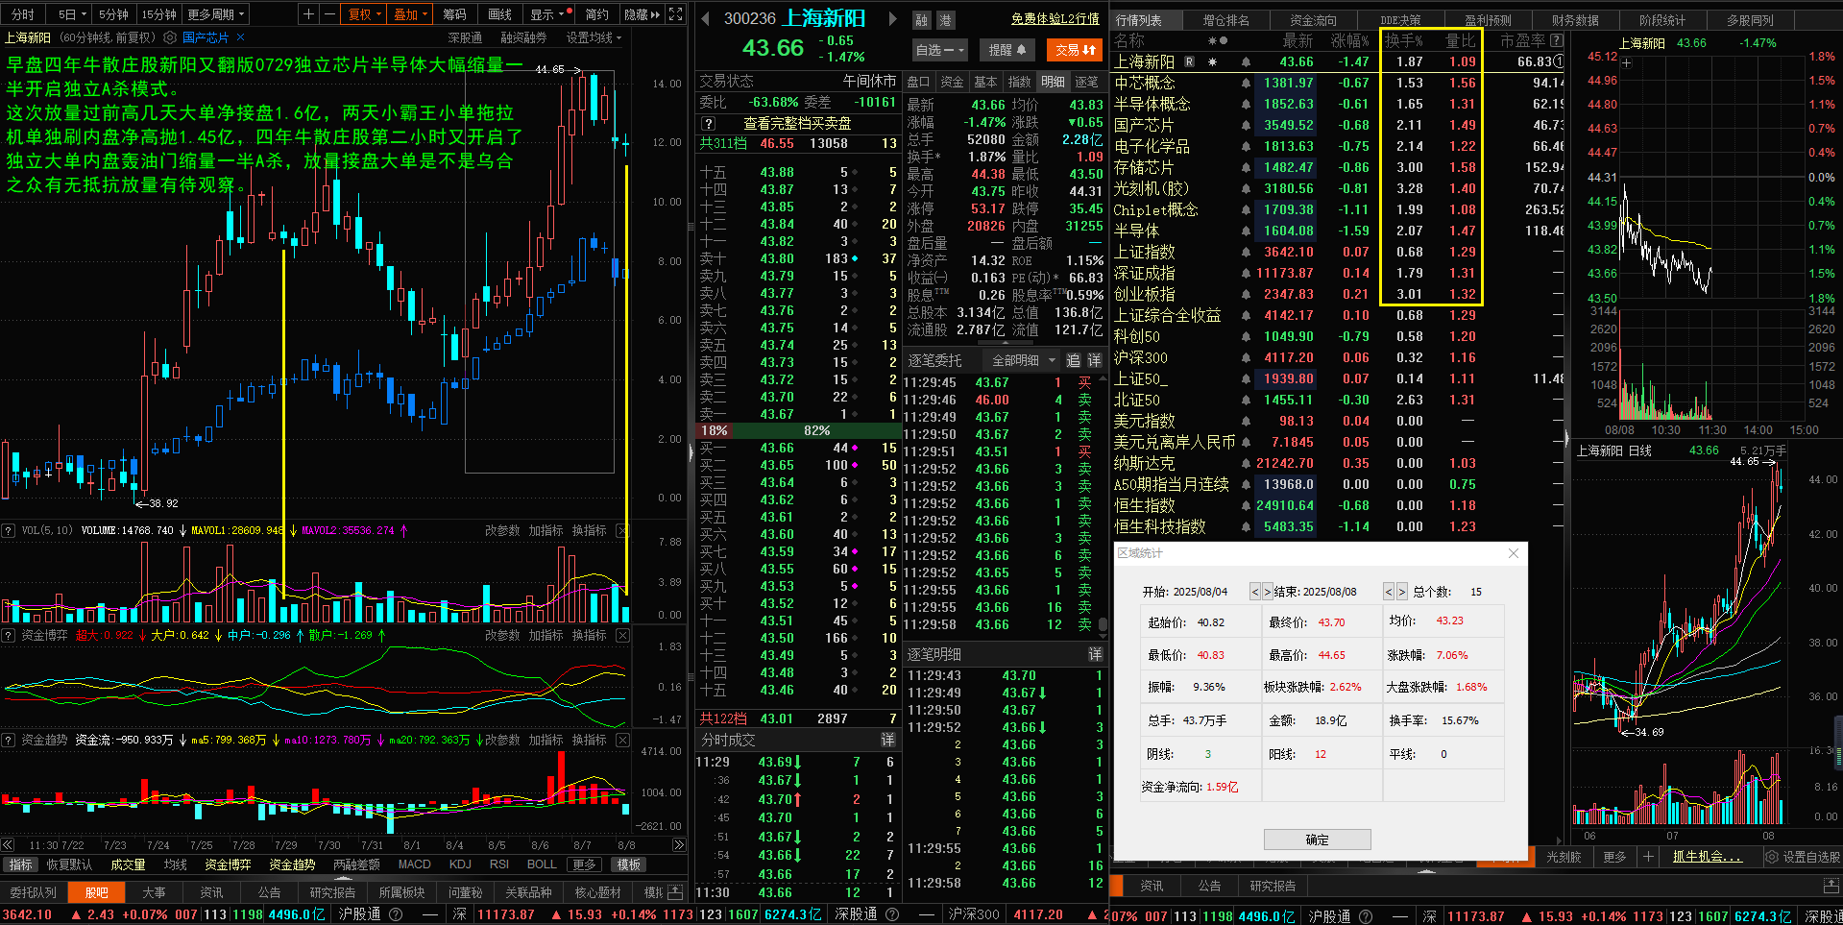Click orange 交易 trade button
The image size is (1843, 925).
point(1076,50)
